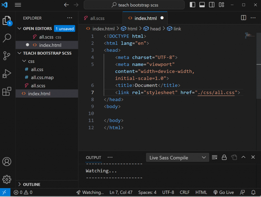Image resolution: width=261 pixels, height=197 pixels.
Task: Open the notifications bell
Action: (253, 192)
